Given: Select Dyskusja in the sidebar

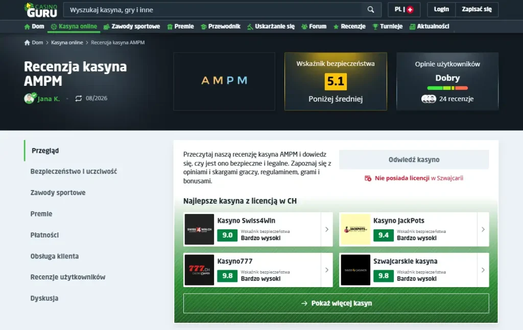Looking at the screenshot, I should coord(44,298).
